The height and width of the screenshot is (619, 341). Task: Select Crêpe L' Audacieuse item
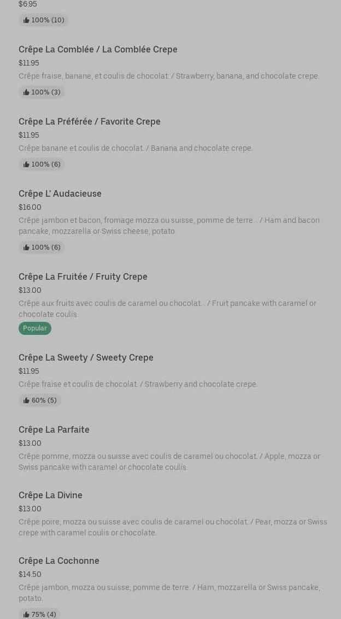pyautogui.click(x=60, y=194)
